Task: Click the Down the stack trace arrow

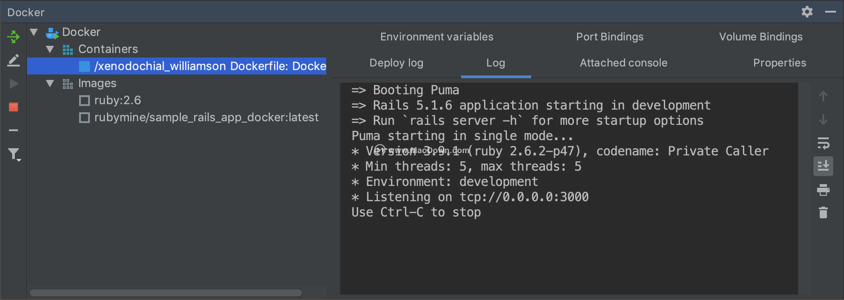Action: coord(823,119)
